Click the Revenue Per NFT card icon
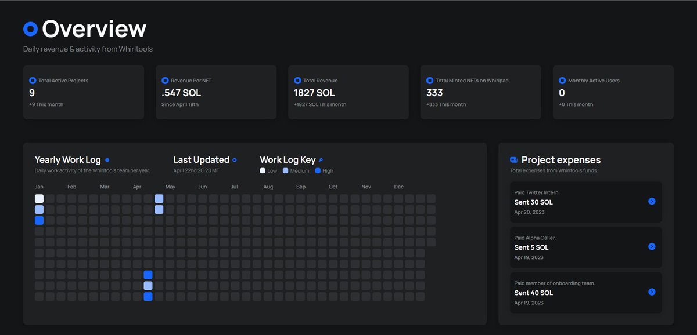This screenshot has width=697, height=335. tap(165, 81)
